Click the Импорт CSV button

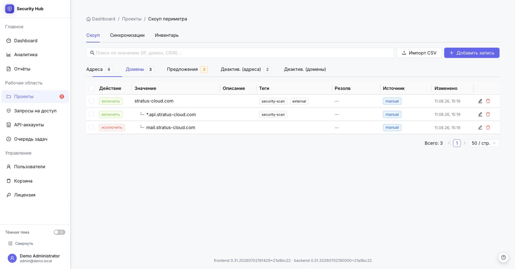tap(419, 53)
